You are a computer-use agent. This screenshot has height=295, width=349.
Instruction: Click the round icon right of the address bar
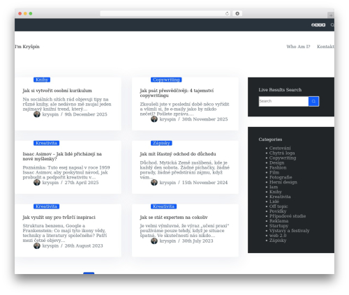coord(237,14)
